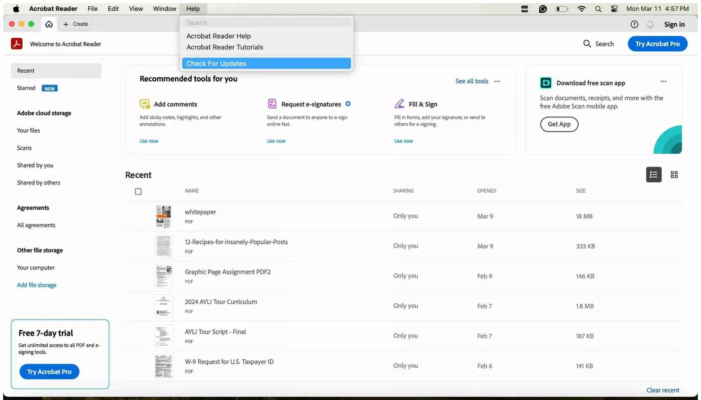Open the 12-Recipes-for-Insanely-Popular-Posts file

click(236, 242)
